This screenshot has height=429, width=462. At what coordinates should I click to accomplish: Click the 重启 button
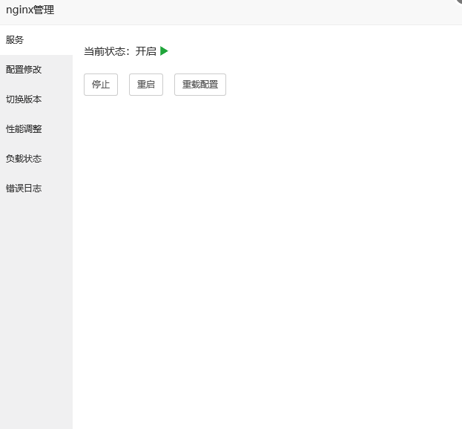point(146,85)
